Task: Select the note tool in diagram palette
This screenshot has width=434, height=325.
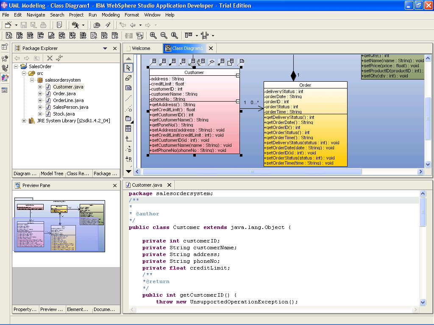Action: (x=128, y=88)
